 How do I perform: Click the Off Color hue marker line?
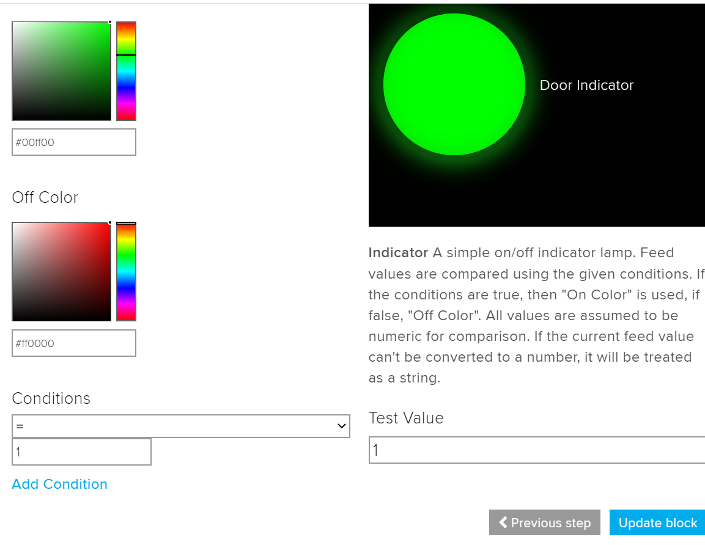pos(126,224)
